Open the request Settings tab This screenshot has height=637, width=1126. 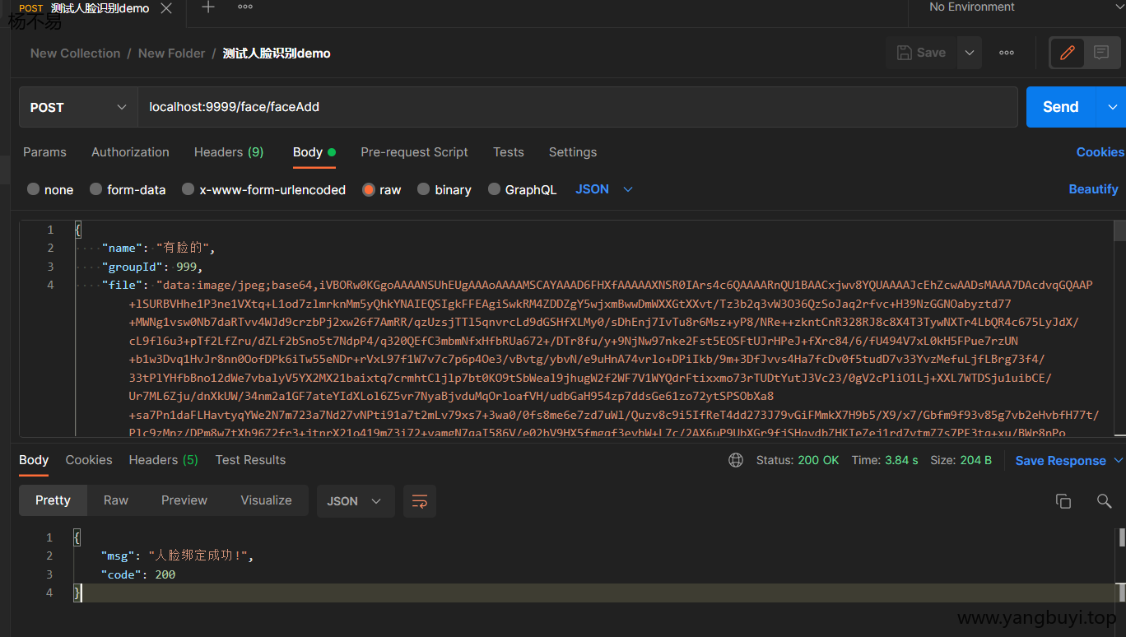(573, 152)
